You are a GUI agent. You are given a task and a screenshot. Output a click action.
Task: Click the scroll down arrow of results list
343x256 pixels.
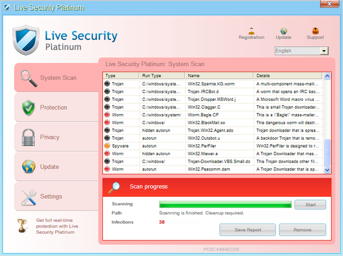(x=327, y=170)
